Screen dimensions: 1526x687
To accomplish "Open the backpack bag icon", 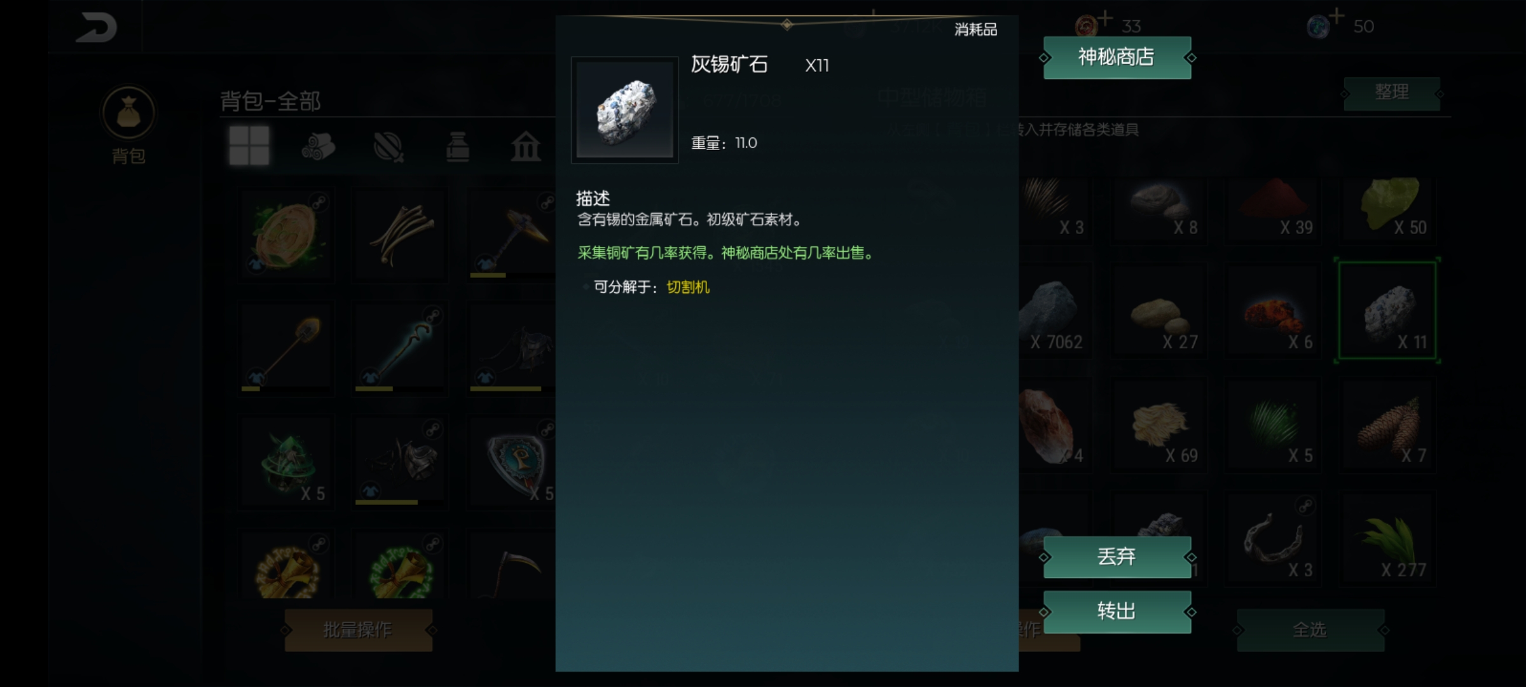I will click(x=128, y=113).
